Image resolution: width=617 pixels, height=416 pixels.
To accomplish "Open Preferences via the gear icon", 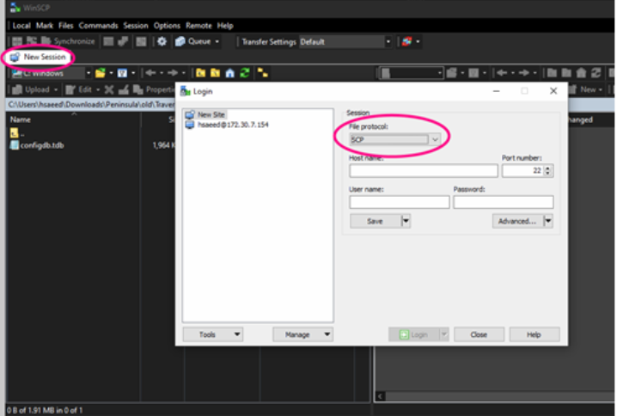I will pos(162,41).
